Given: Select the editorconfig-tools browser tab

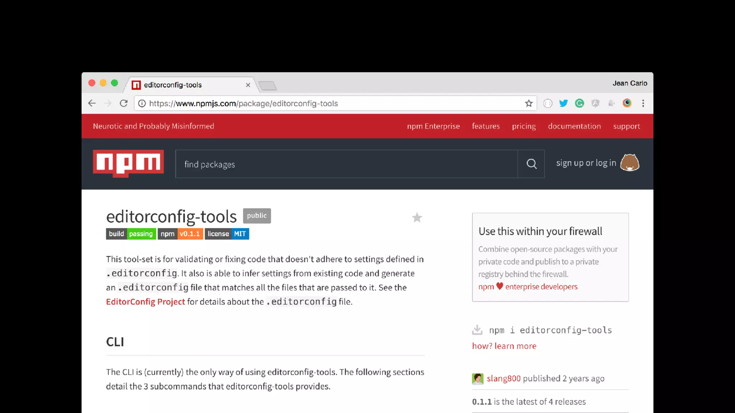Looking at the screenshot, I should [190, 85].
